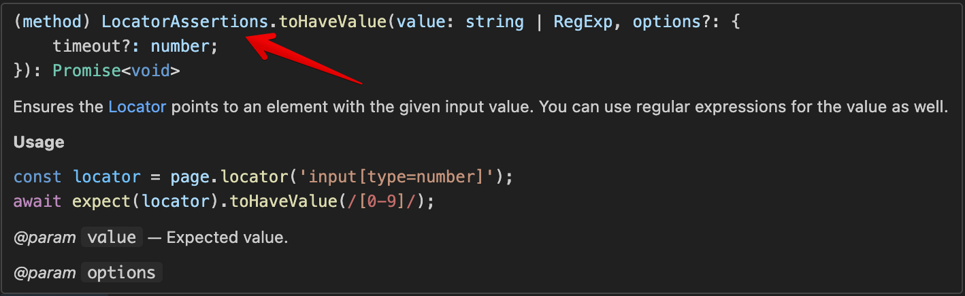Click the await keyword in example
This screenshot has height=296, width=965.
tap(37, 201)
